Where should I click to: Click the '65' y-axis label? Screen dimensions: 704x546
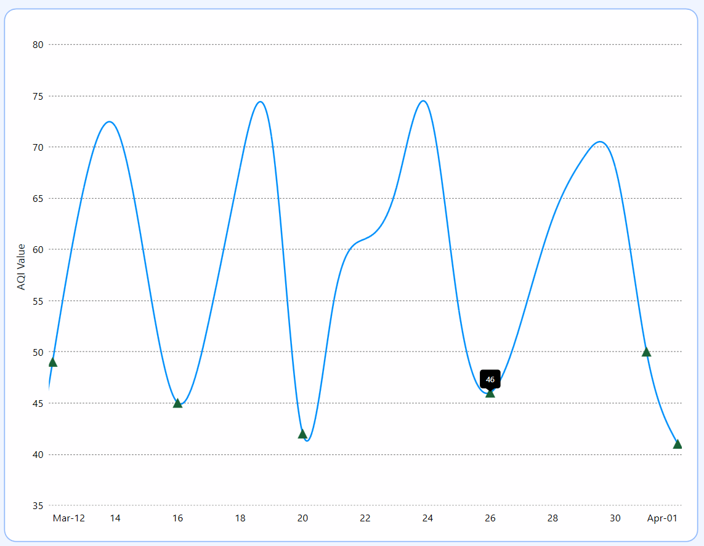point(38,199)
